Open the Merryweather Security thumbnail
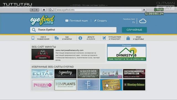The height and width of the screenshot is (100, 177). coord(43,54)
